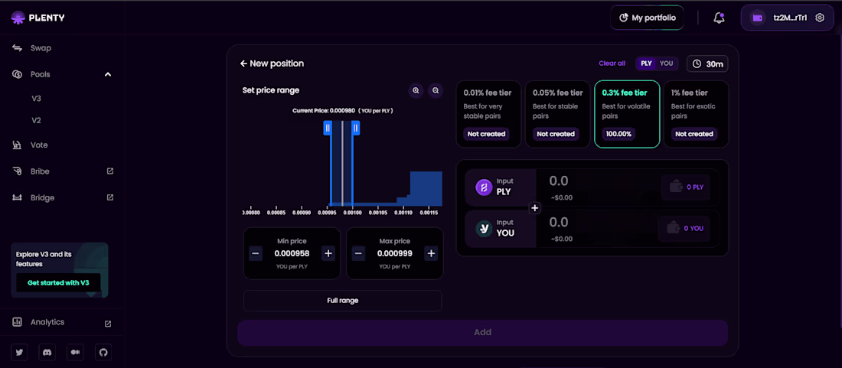Viewport: 842px width, 368px height.
Task: Select V2 pools
Action: [36, 121]
